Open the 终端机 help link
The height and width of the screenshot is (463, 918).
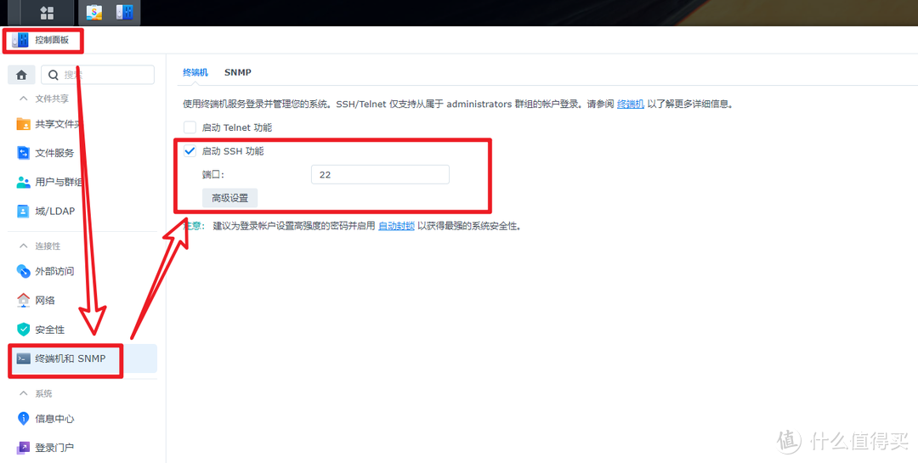coord(631,104)
